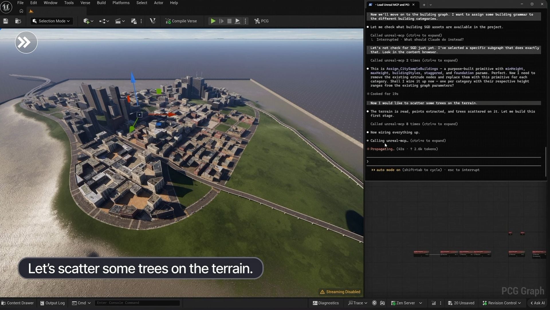The width and height of the screenshot is (550, 310).
Task: Open the quick add content menu
Action: coord(88,21)
